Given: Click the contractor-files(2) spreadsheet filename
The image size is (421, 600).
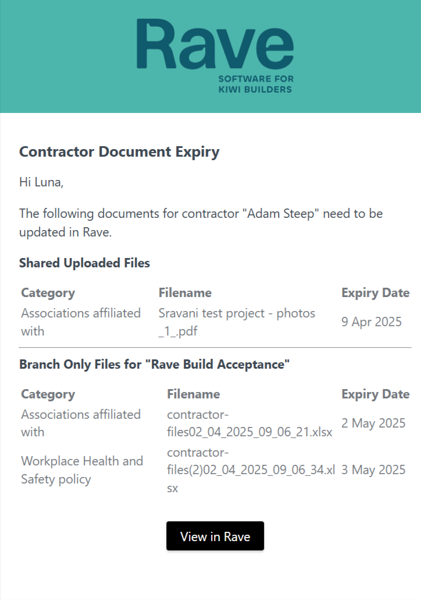Looking at the screenshot, I should point(251,470).
